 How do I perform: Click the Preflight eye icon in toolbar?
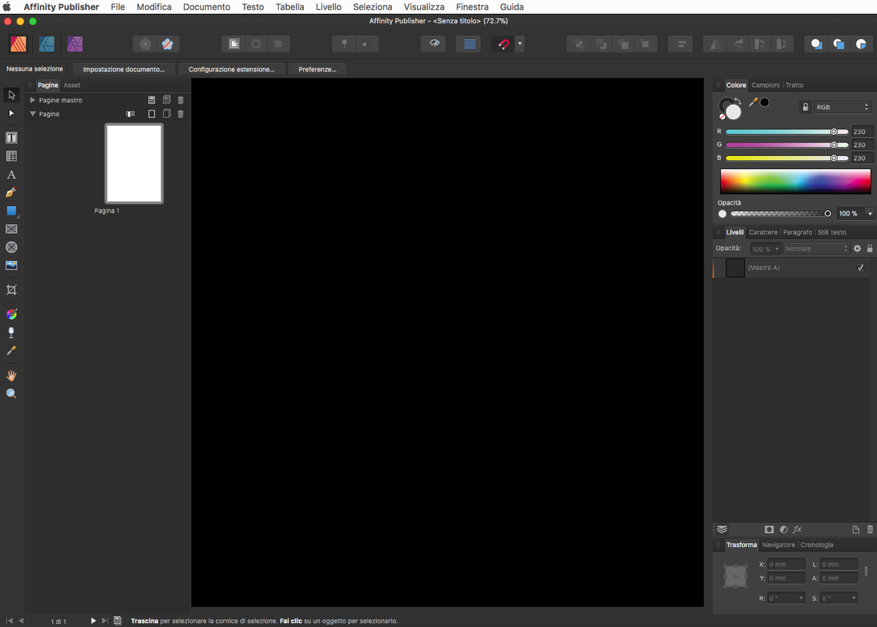point(433,44)
